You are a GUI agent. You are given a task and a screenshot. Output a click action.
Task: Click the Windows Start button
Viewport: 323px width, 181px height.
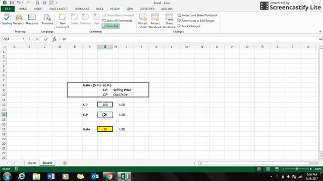click(7, 176)
